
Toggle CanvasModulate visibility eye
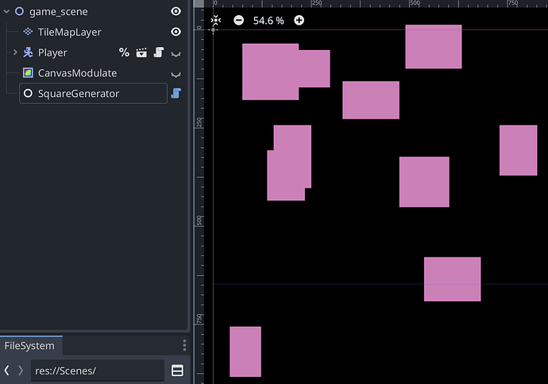click(176, 74)
